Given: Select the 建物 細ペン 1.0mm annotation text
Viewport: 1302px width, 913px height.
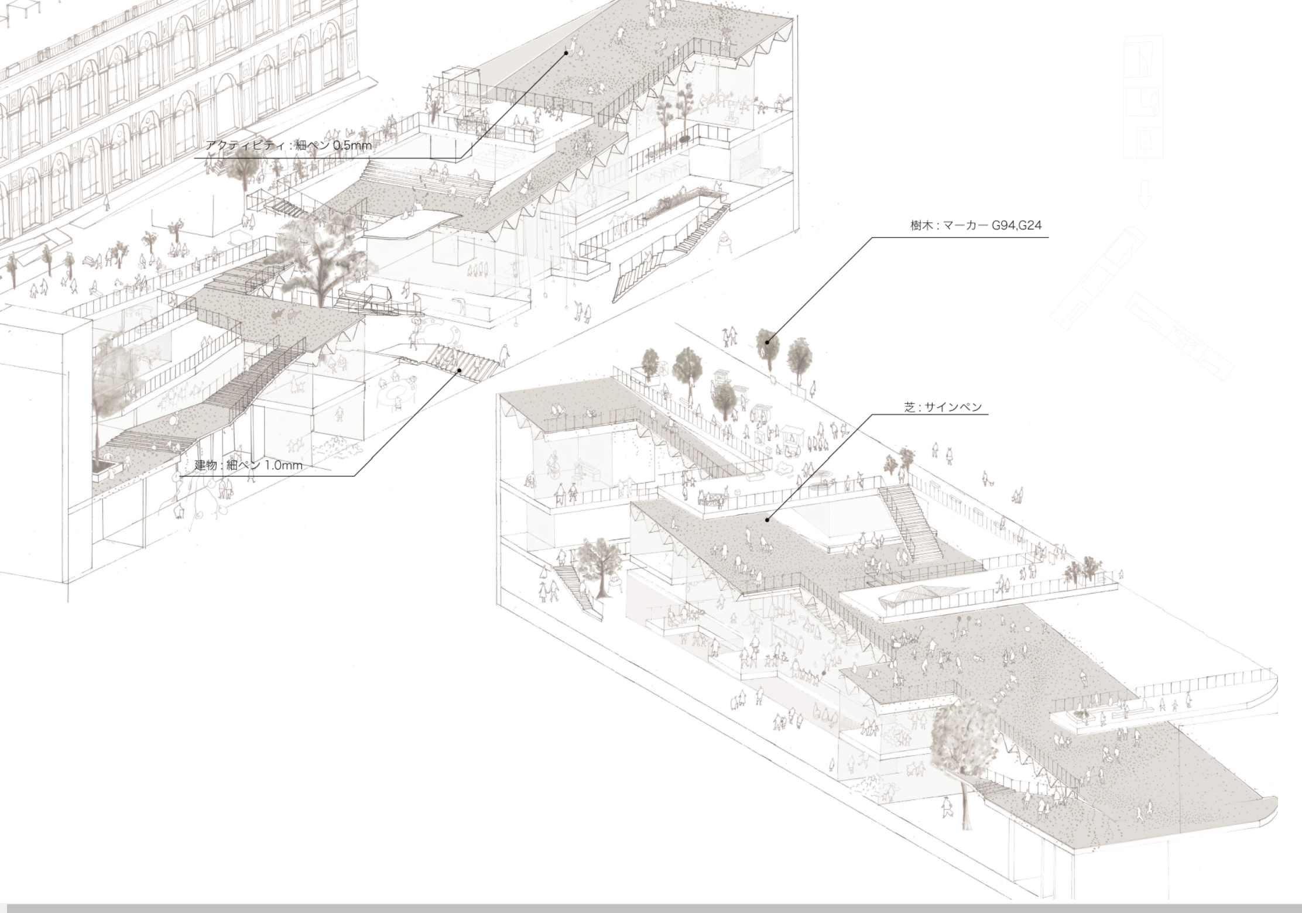Looking at the screenshot, I should pos(248,466).
